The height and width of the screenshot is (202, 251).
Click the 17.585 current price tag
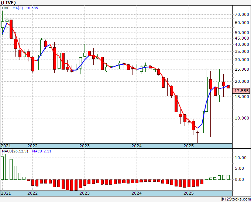tap(241, 91)
